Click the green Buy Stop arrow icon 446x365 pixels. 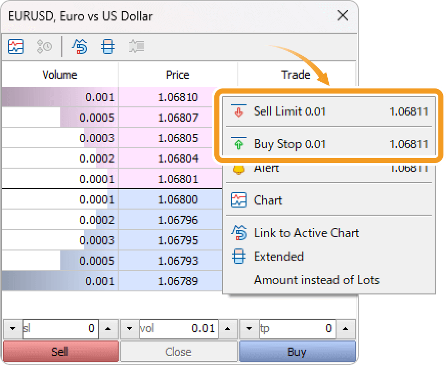[x=238, y=144]
